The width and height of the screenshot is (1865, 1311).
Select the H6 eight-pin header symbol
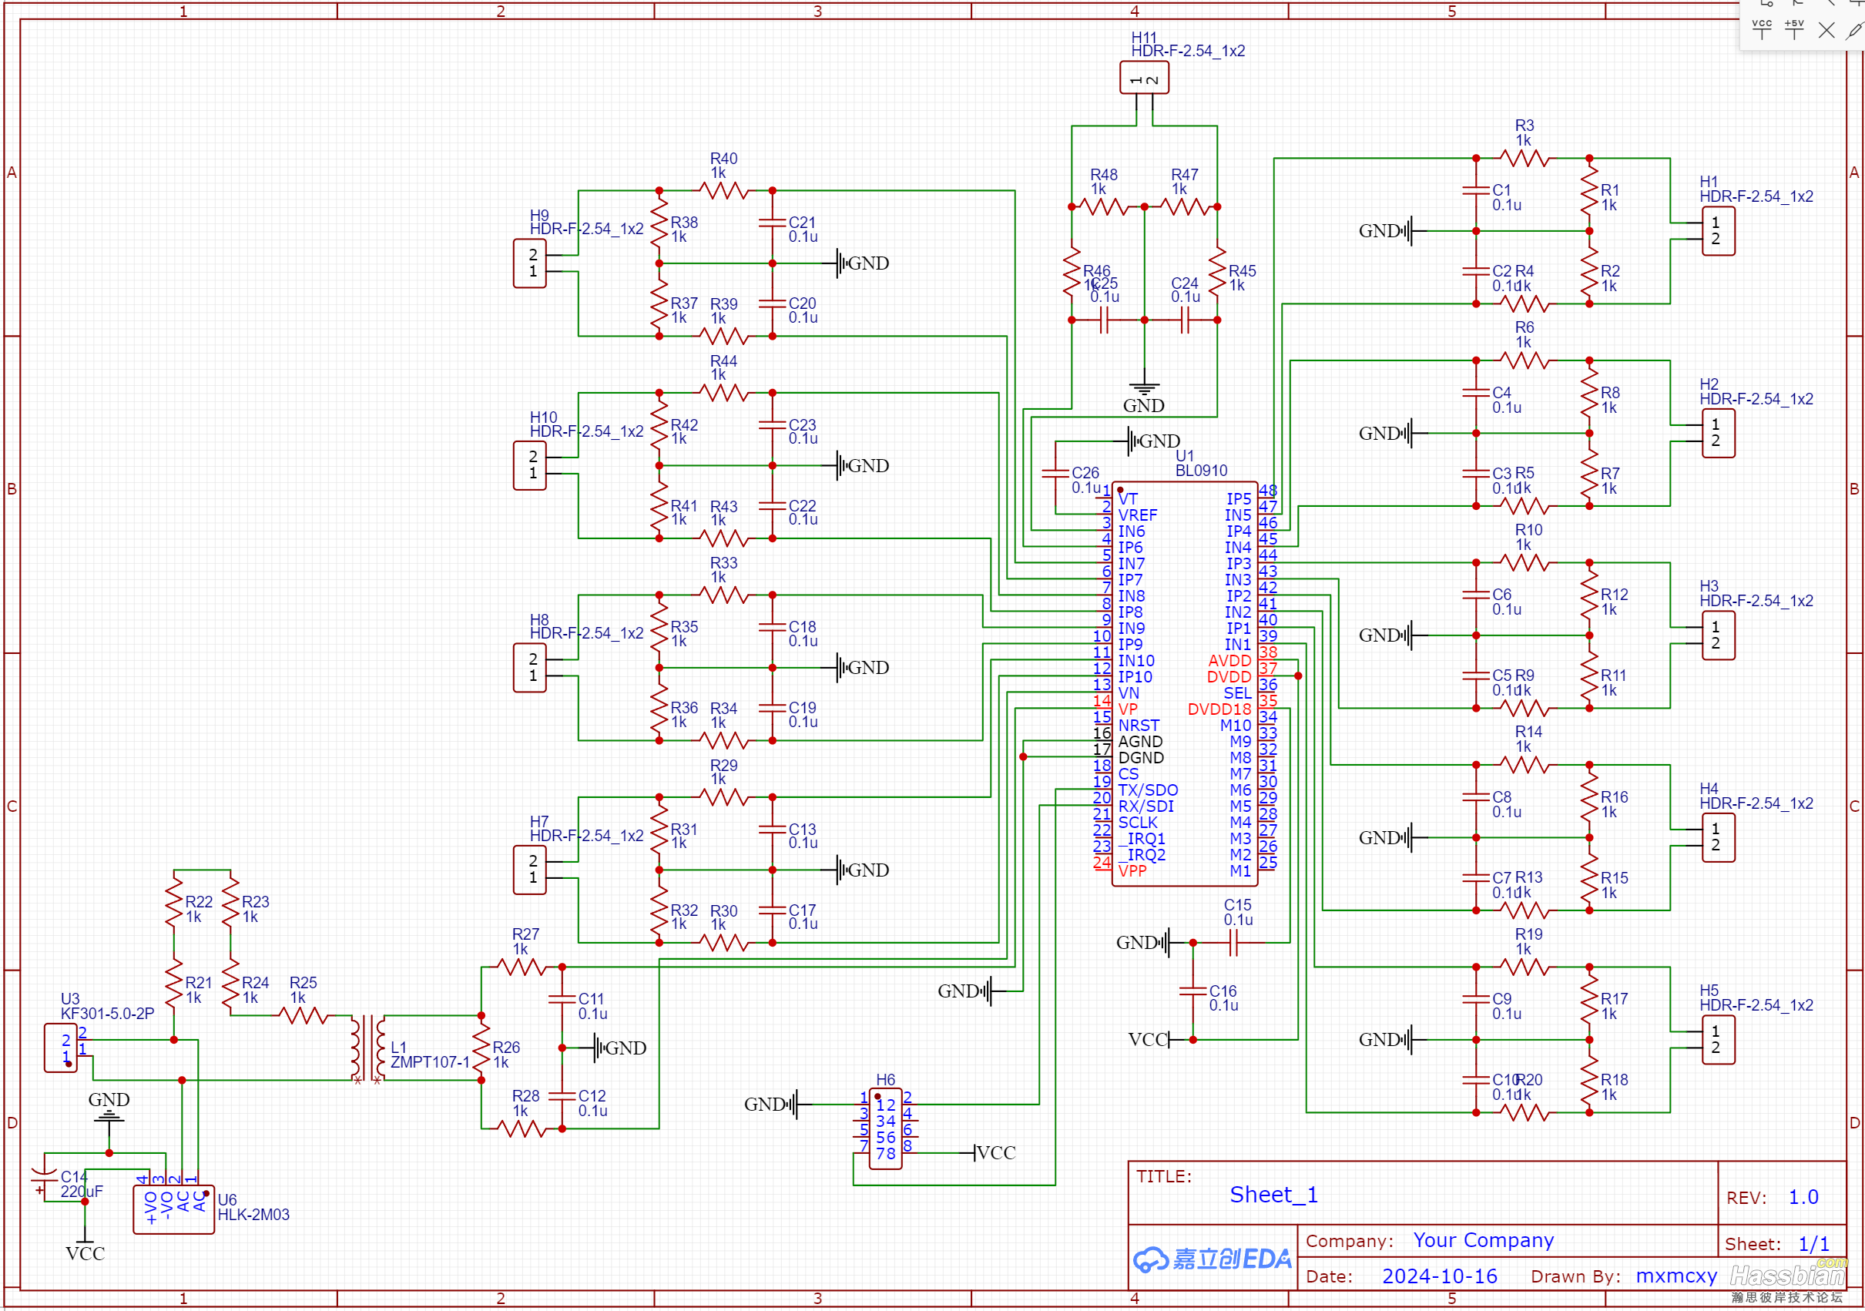885,1129
